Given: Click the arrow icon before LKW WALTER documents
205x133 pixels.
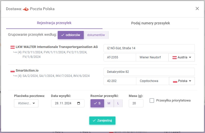Looking at the screenshot, I should pos(15,52).
